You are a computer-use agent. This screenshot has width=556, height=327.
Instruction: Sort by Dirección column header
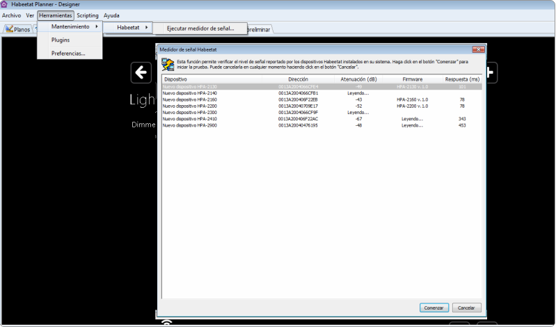pyautogui.click(x=299, y=79)
